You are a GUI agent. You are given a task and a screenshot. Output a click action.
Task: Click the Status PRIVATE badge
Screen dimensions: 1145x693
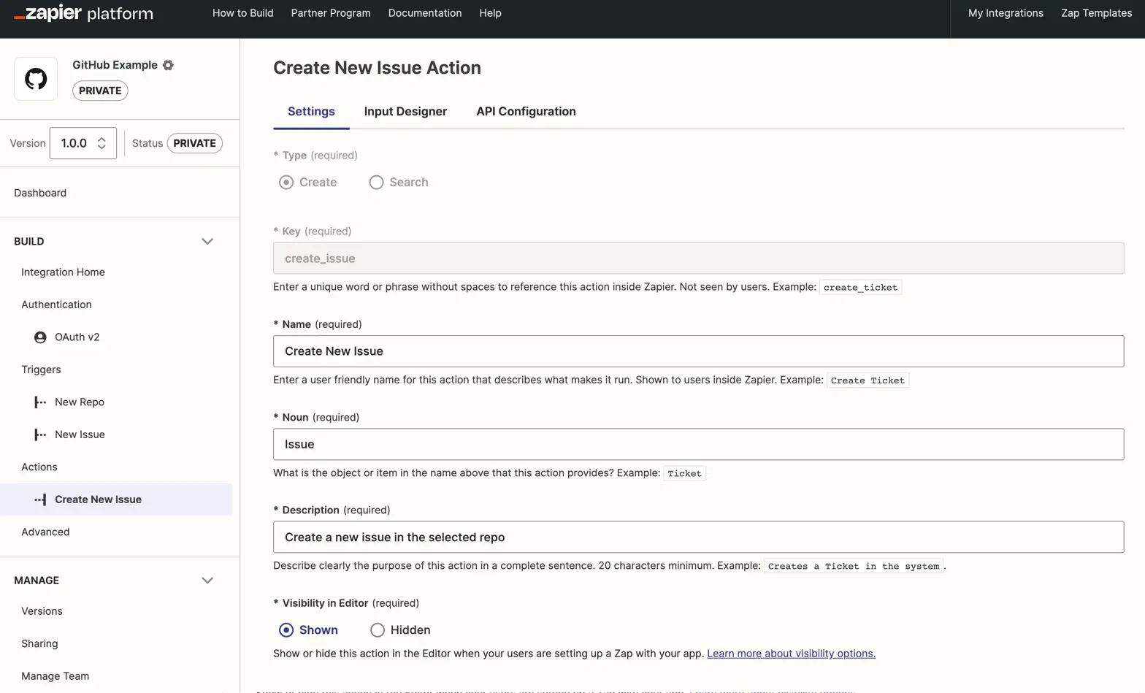(x=194, y=143)
